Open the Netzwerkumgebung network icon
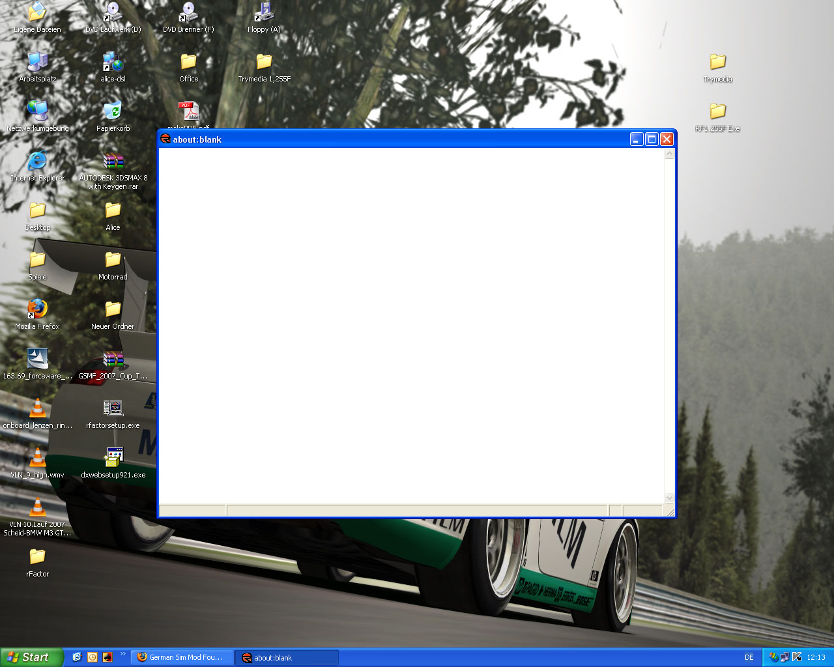 37,111
